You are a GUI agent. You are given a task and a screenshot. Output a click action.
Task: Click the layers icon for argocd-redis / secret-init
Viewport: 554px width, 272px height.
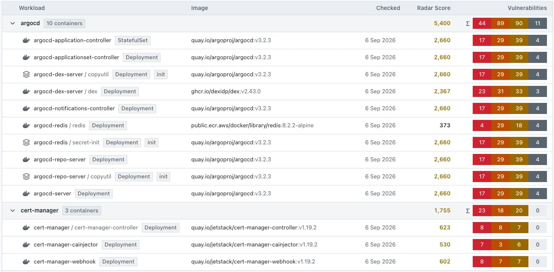[26, 142]
